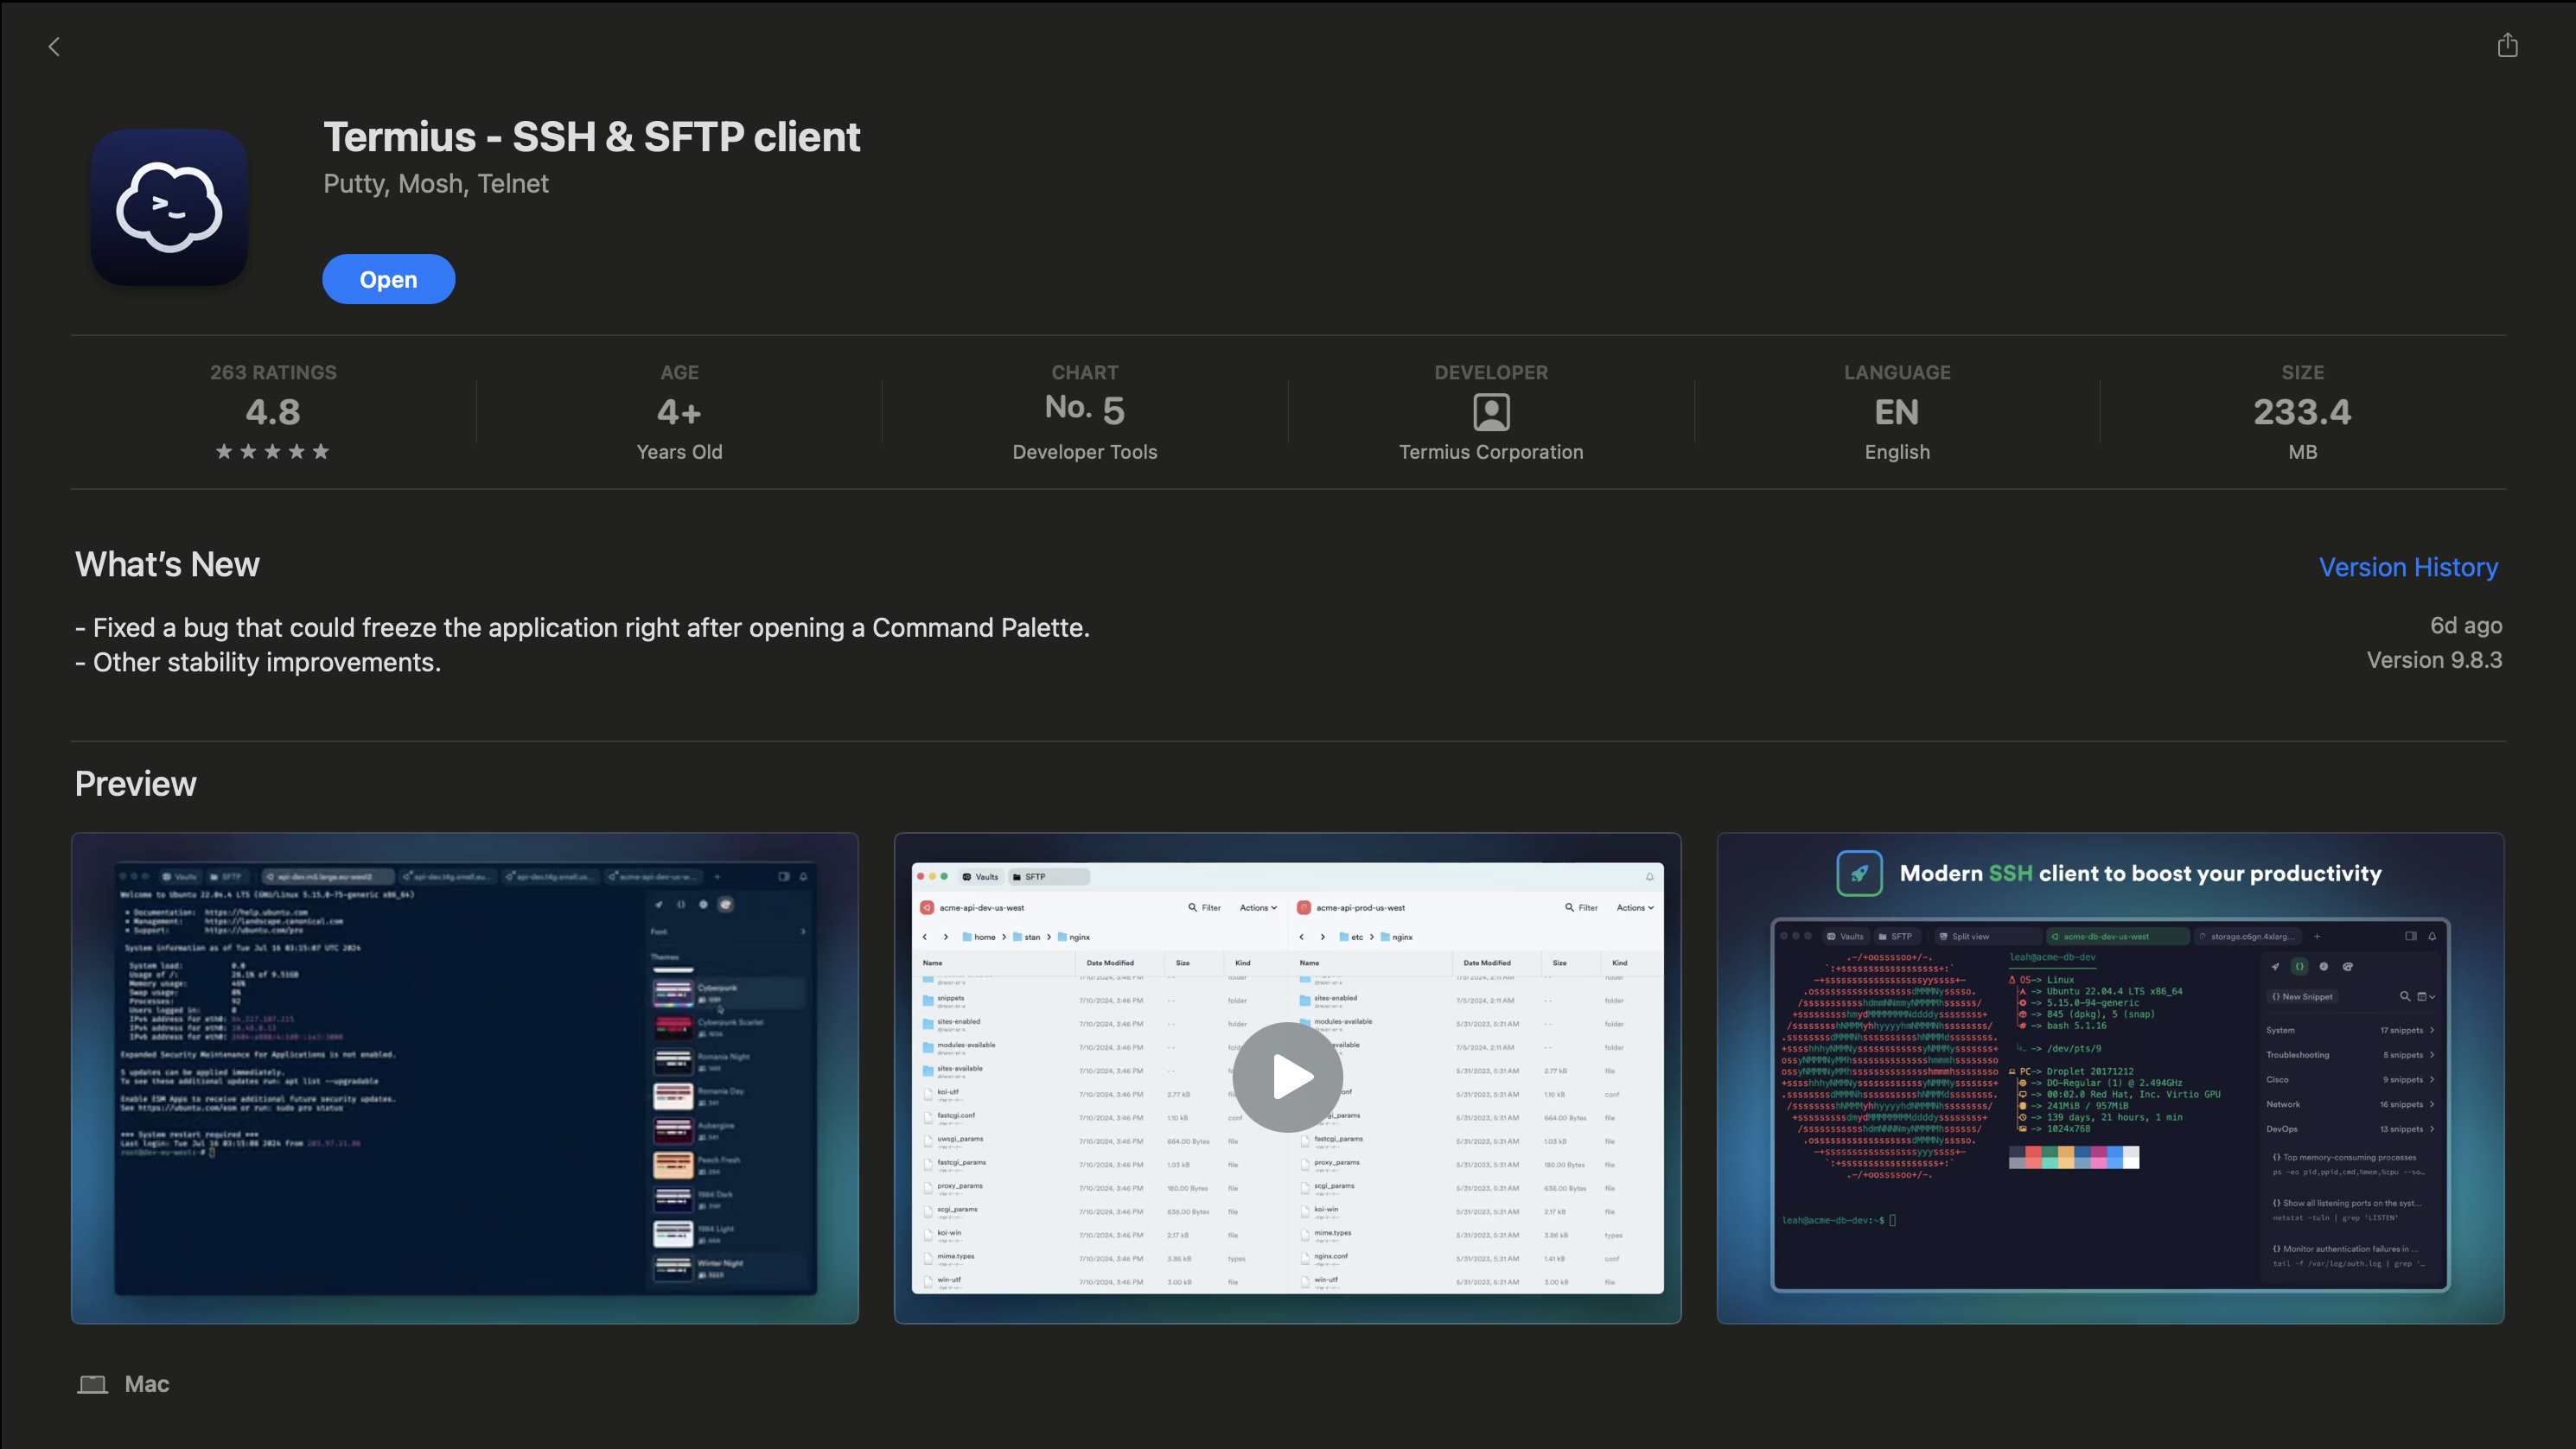
Task: Click the Termius cloud app icon
Action: tap(169, 208)
